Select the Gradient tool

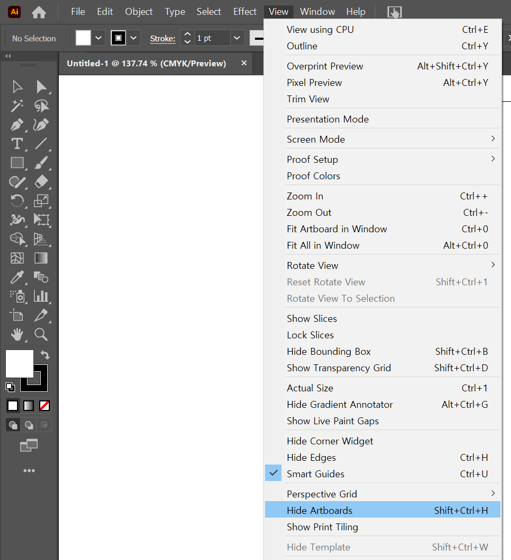tap(41, 258)
